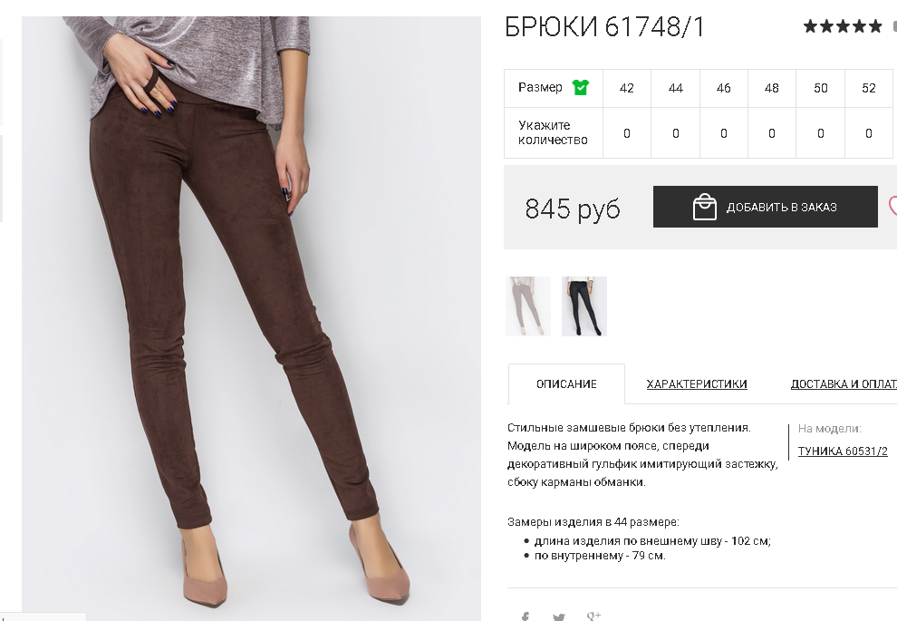Click quantity field under size 52

868,133
